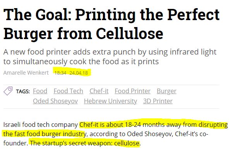Open the Food tag link
Screen dimensions: 238x152
pos(40,91)
